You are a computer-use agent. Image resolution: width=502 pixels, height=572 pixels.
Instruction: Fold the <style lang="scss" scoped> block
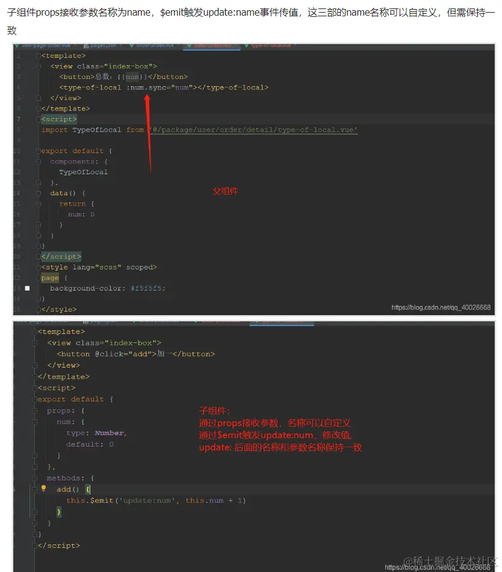coord(39,268)
